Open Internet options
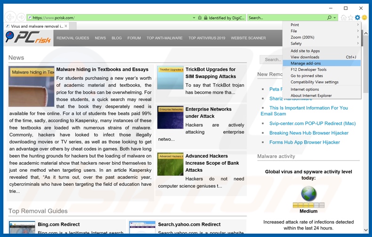The image size is (372, 237). pos(322,89)
